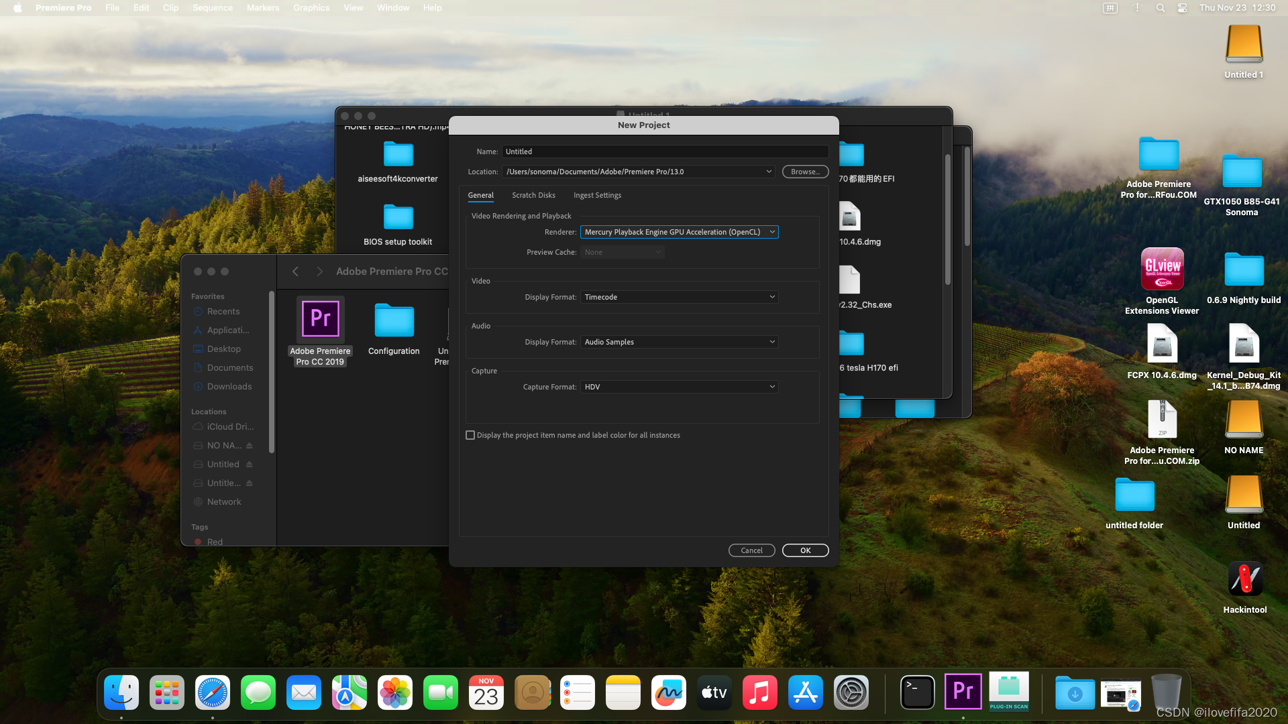Click OK to create the project
Viewport: 1288px width, 724px height.
coord(805,550)
